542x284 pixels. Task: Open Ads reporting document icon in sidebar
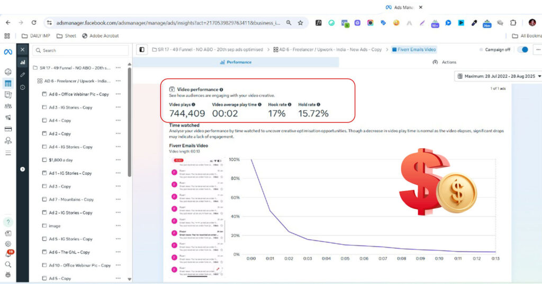click(x=8, y=95)
